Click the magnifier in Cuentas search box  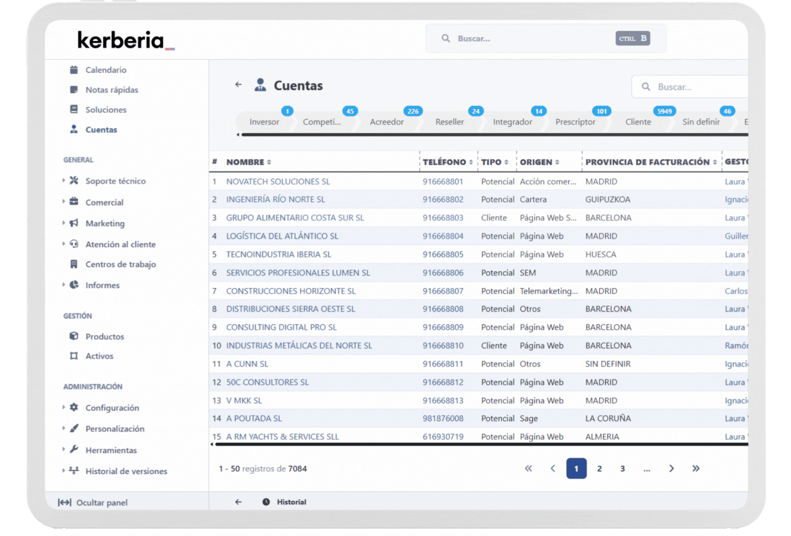coord(646,87)
